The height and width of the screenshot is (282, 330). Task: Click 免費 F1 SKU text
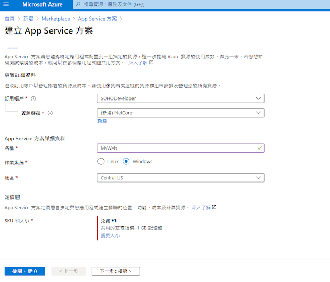pyautogui.click(x=109, y=221)
